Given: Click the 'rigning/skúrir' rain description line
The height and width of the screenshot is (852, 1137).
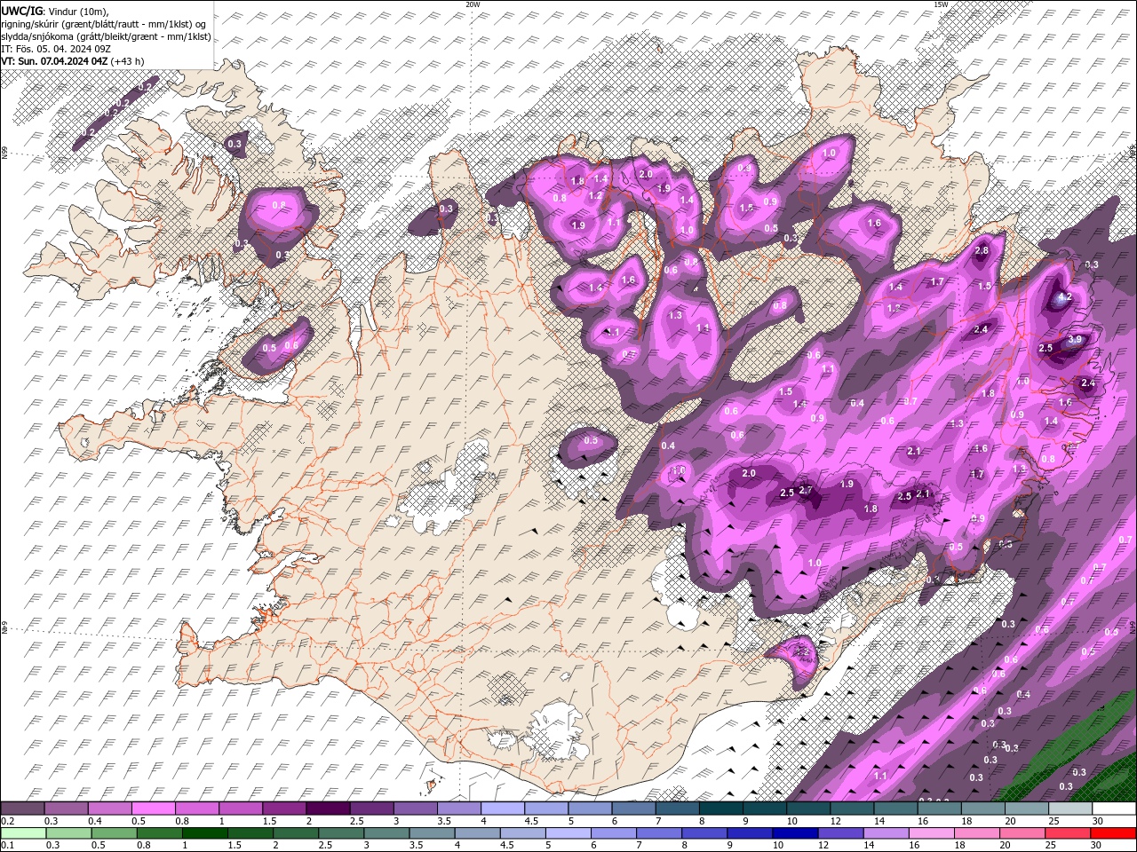Looking at the screenshot, I should [x=104, y=24].
